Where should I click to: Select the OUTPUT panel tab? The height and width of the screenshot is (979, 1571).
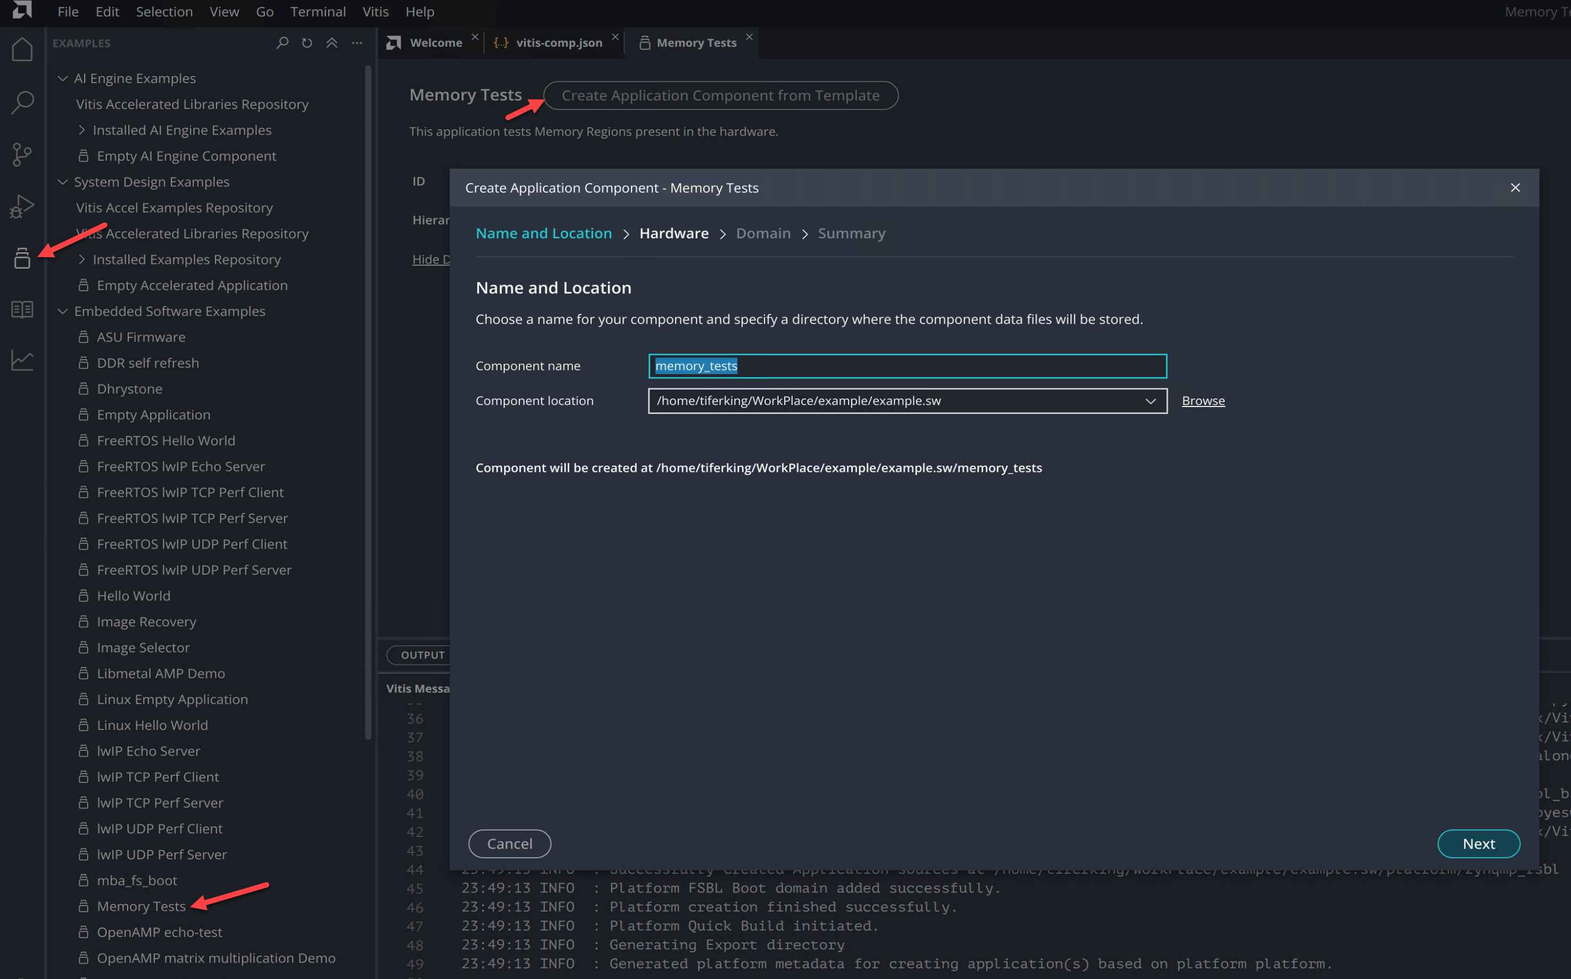(x=423, y=656)
